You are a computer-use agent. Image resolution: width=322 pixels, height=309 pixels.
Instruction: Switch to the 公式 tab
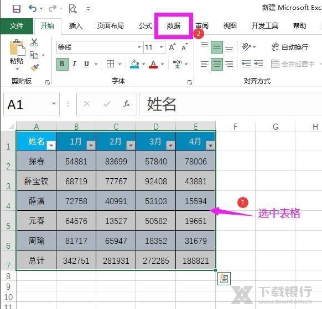click(146, 26)
